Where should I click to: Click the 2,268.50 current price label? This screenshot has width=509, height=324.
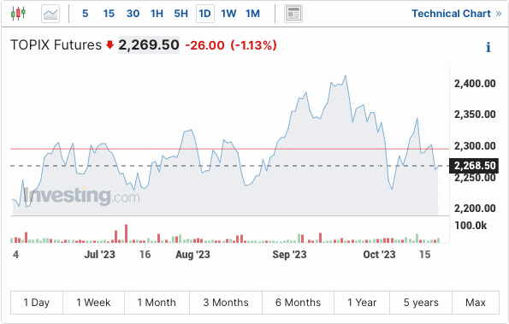474,166
